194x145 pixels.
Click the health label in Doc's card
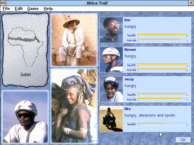click(131, 36)
